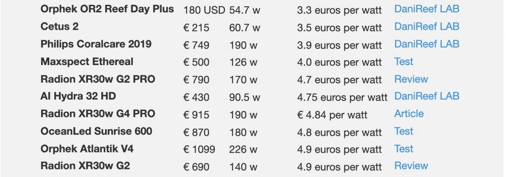Click the € 1099 price cell
Viewport: 506px width, 177px height.
pos(199,150)
